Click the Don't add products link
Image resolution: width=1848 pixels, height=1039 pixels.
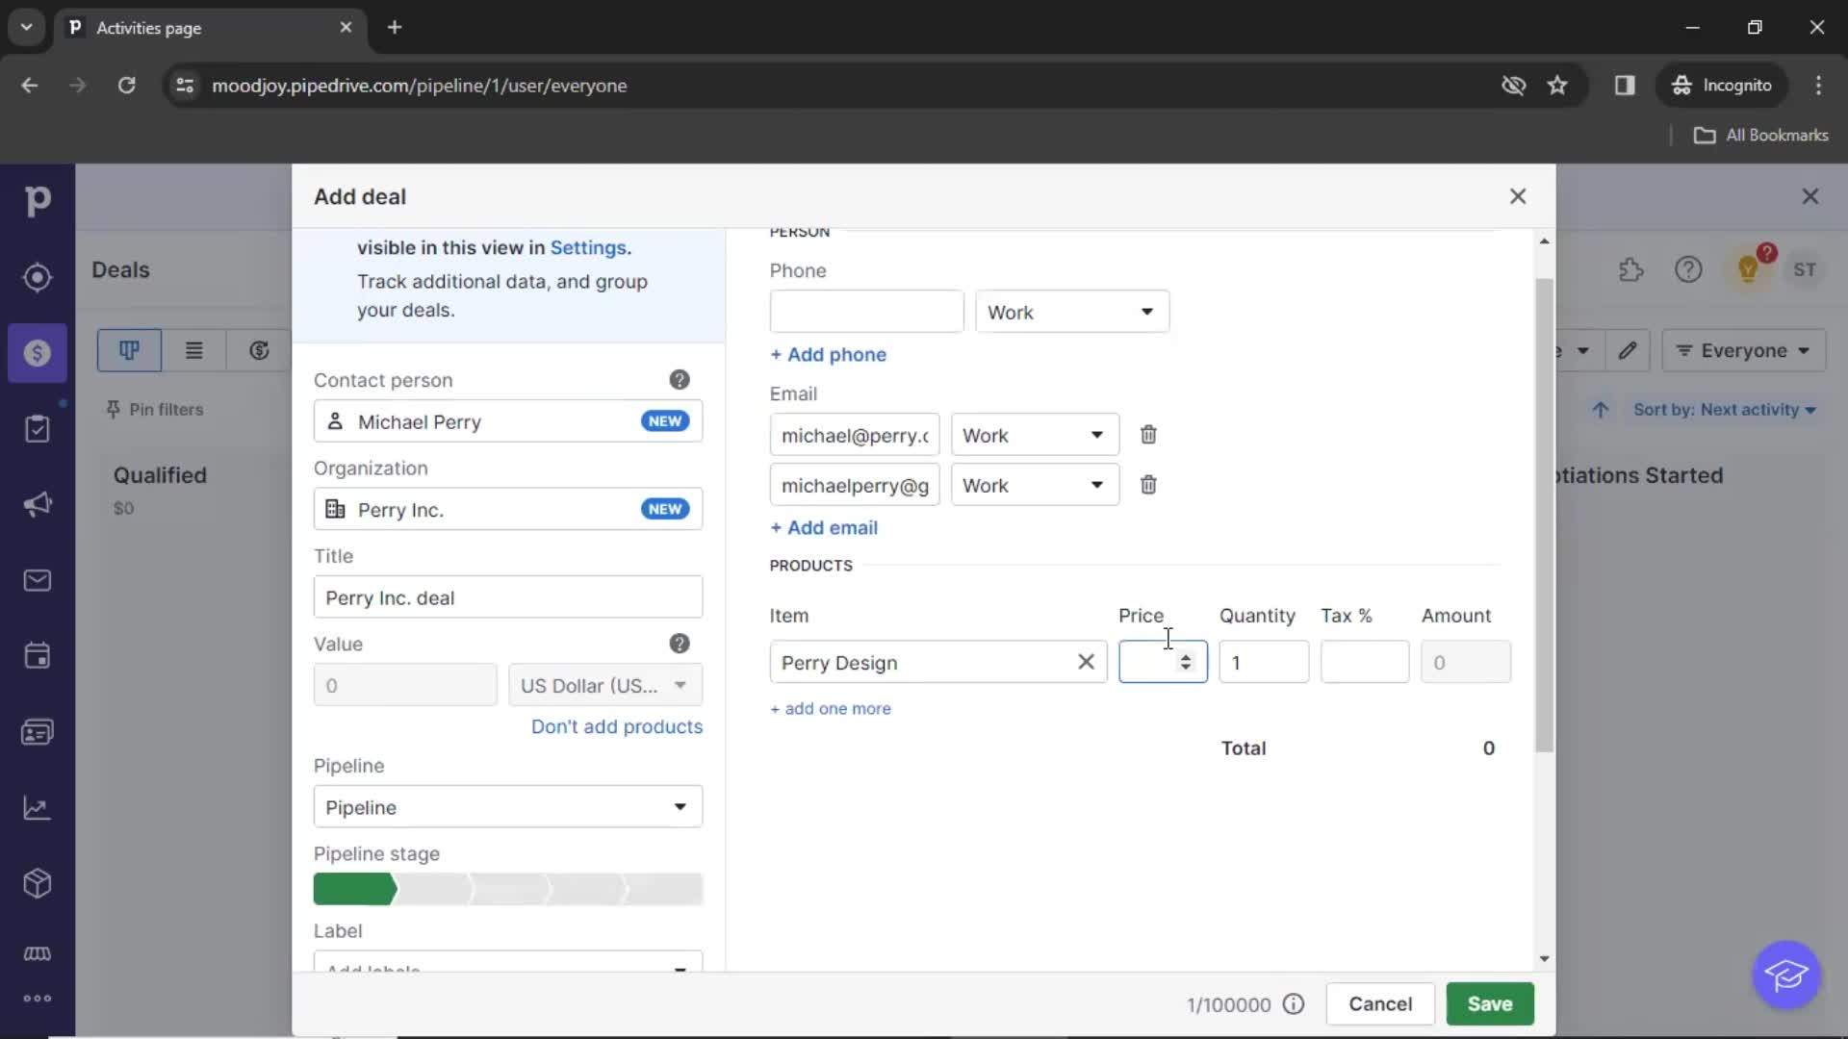617,725
